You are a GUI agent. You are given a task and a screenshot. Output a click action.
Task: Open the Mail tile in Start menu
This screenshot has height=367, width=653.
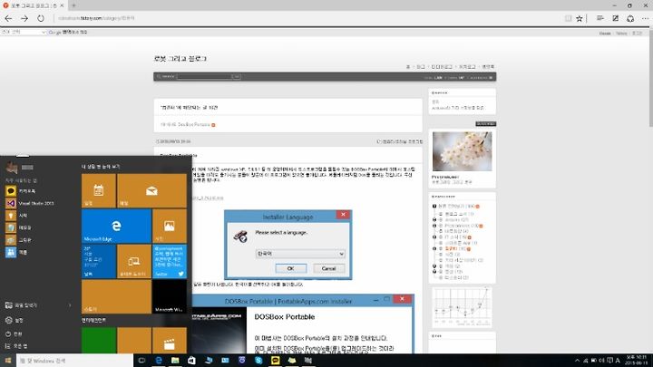[x=151, y=190]
